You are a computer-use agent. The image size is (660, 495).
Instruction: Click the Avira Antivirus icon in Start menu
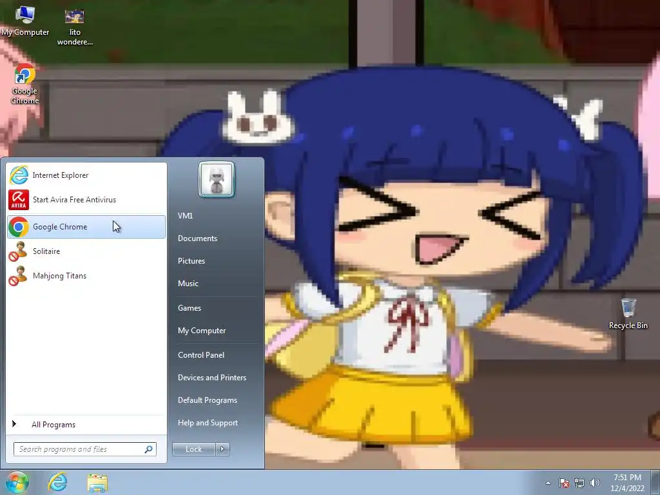pos(19,200)
